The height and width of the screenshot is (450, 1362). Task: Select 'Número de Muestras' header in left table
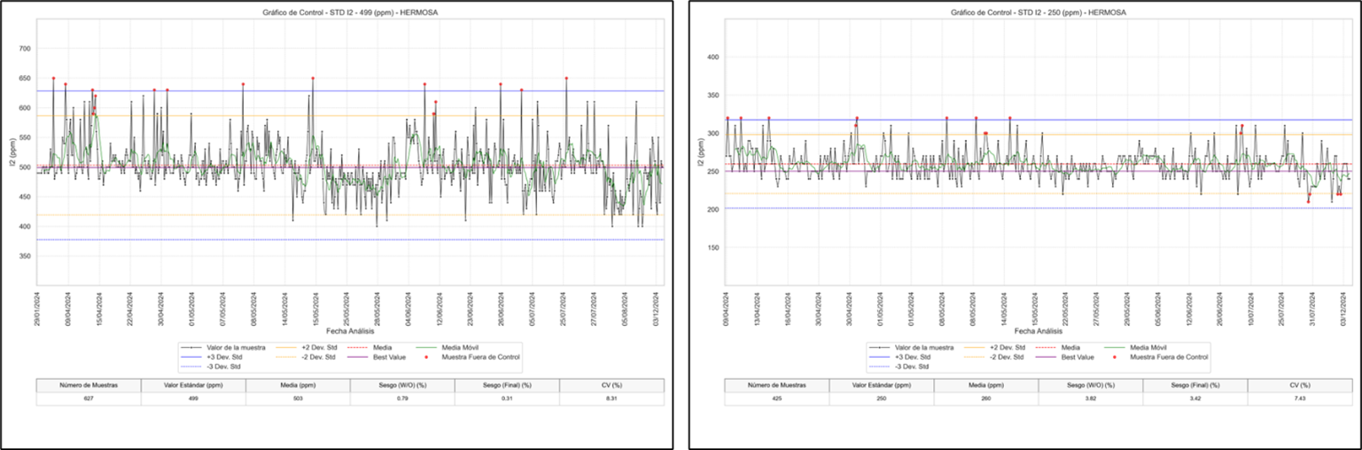point(89,385)
